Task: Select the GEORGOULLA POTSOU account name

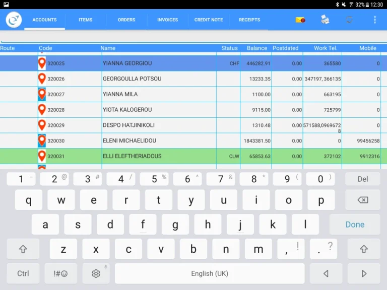Action: click(x=132, y=79)
